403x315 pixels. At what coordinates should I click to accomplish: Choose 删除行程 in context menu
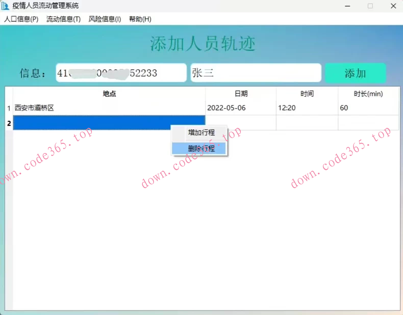(x=199, y=148)
